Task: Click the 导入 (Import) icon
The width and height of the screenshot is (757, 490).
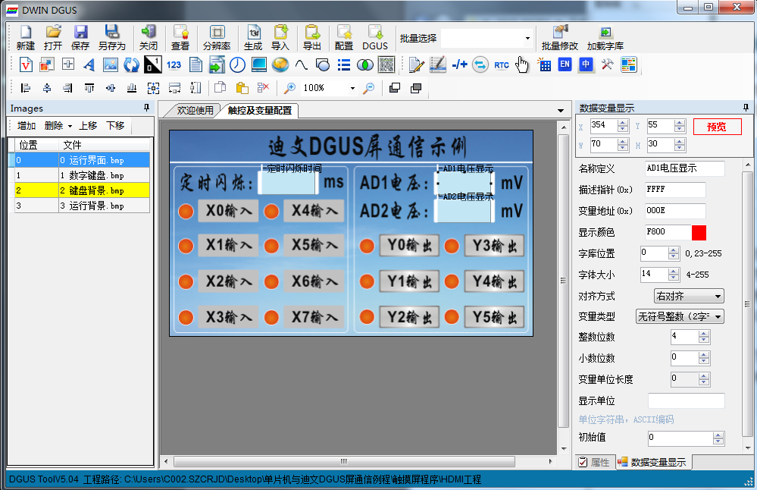Action: [280, 37]
